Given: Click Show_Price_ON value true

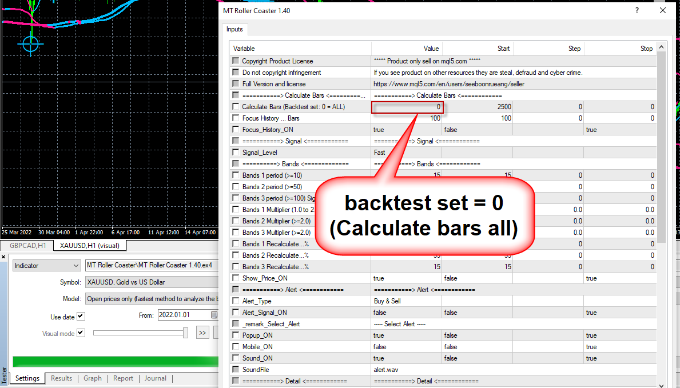Looking at the screenshot, I should coord(379,278).
